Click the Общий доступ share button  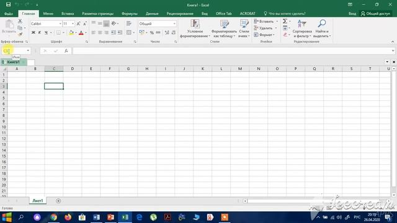375,14
